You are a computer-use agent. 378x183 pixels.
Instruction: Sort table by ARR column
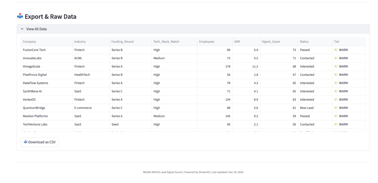[x=237, y=42]
